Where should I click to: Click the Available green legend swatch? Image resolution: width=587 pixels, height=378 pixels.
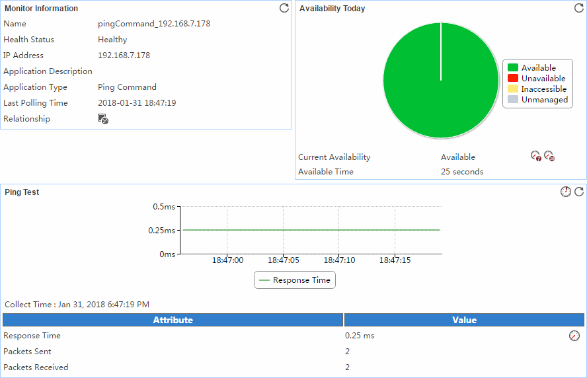click(513, 67)
